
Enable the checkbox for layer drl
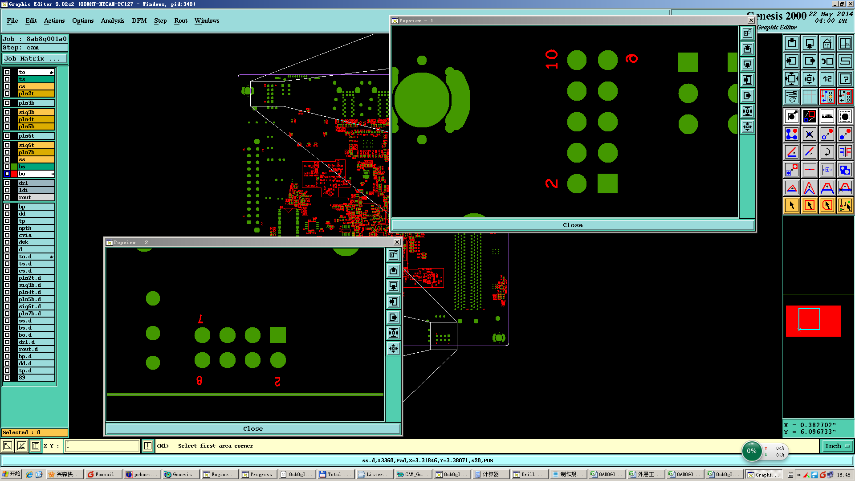coord(7,183)
